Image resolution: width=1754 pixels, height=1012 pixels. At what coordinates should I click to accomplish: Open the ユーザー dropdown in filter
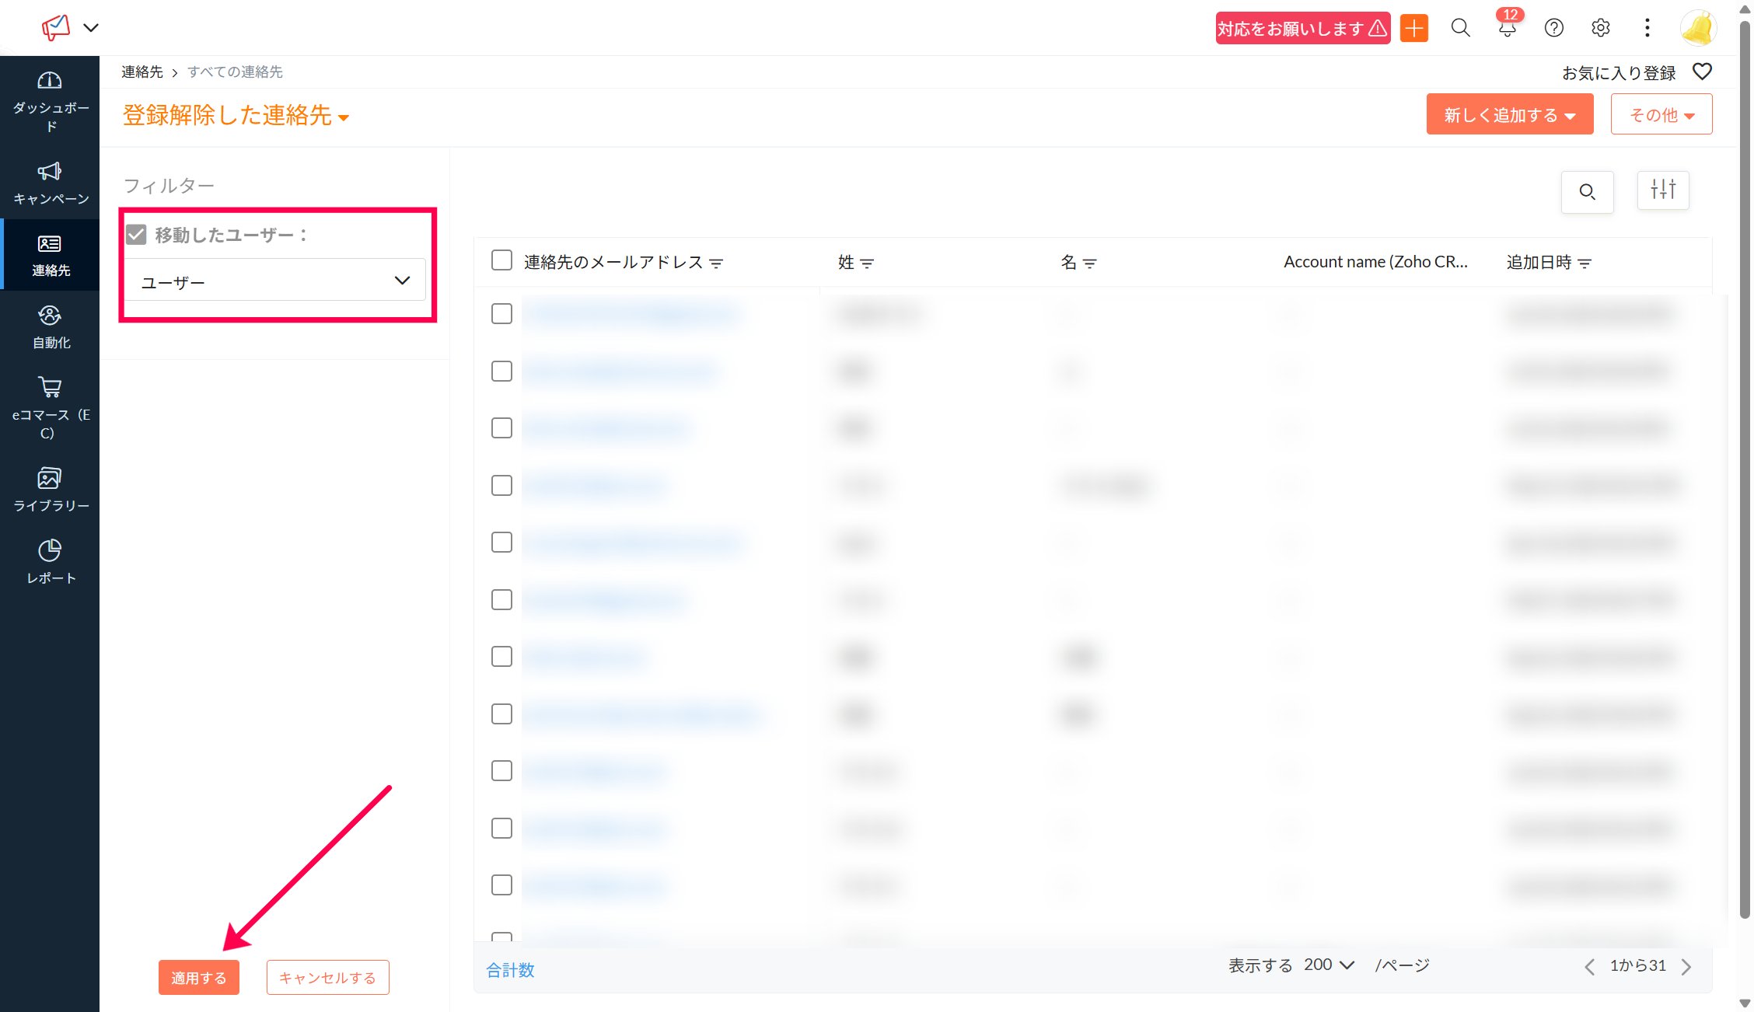click(275, 281)
